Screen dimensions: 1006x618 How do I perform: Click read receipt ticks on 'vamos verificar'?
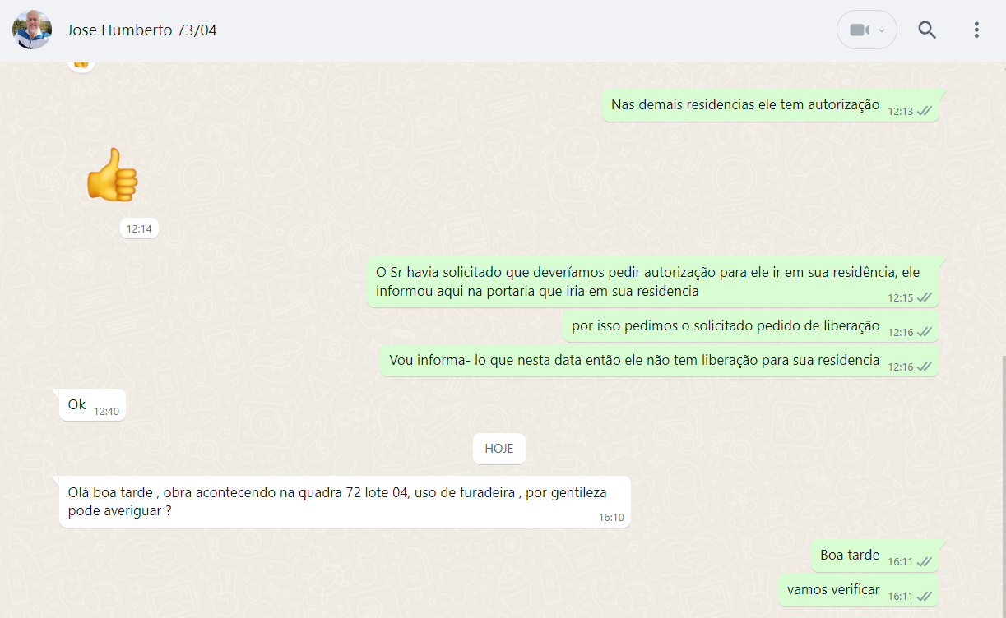925,596
